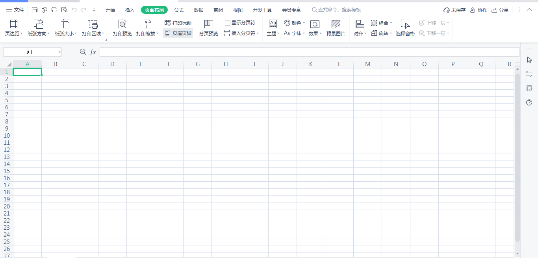The width and height of the screenshot is (538, 258).
Task: Click the print icon in quick access toolbar
Action: coord(54,10)
